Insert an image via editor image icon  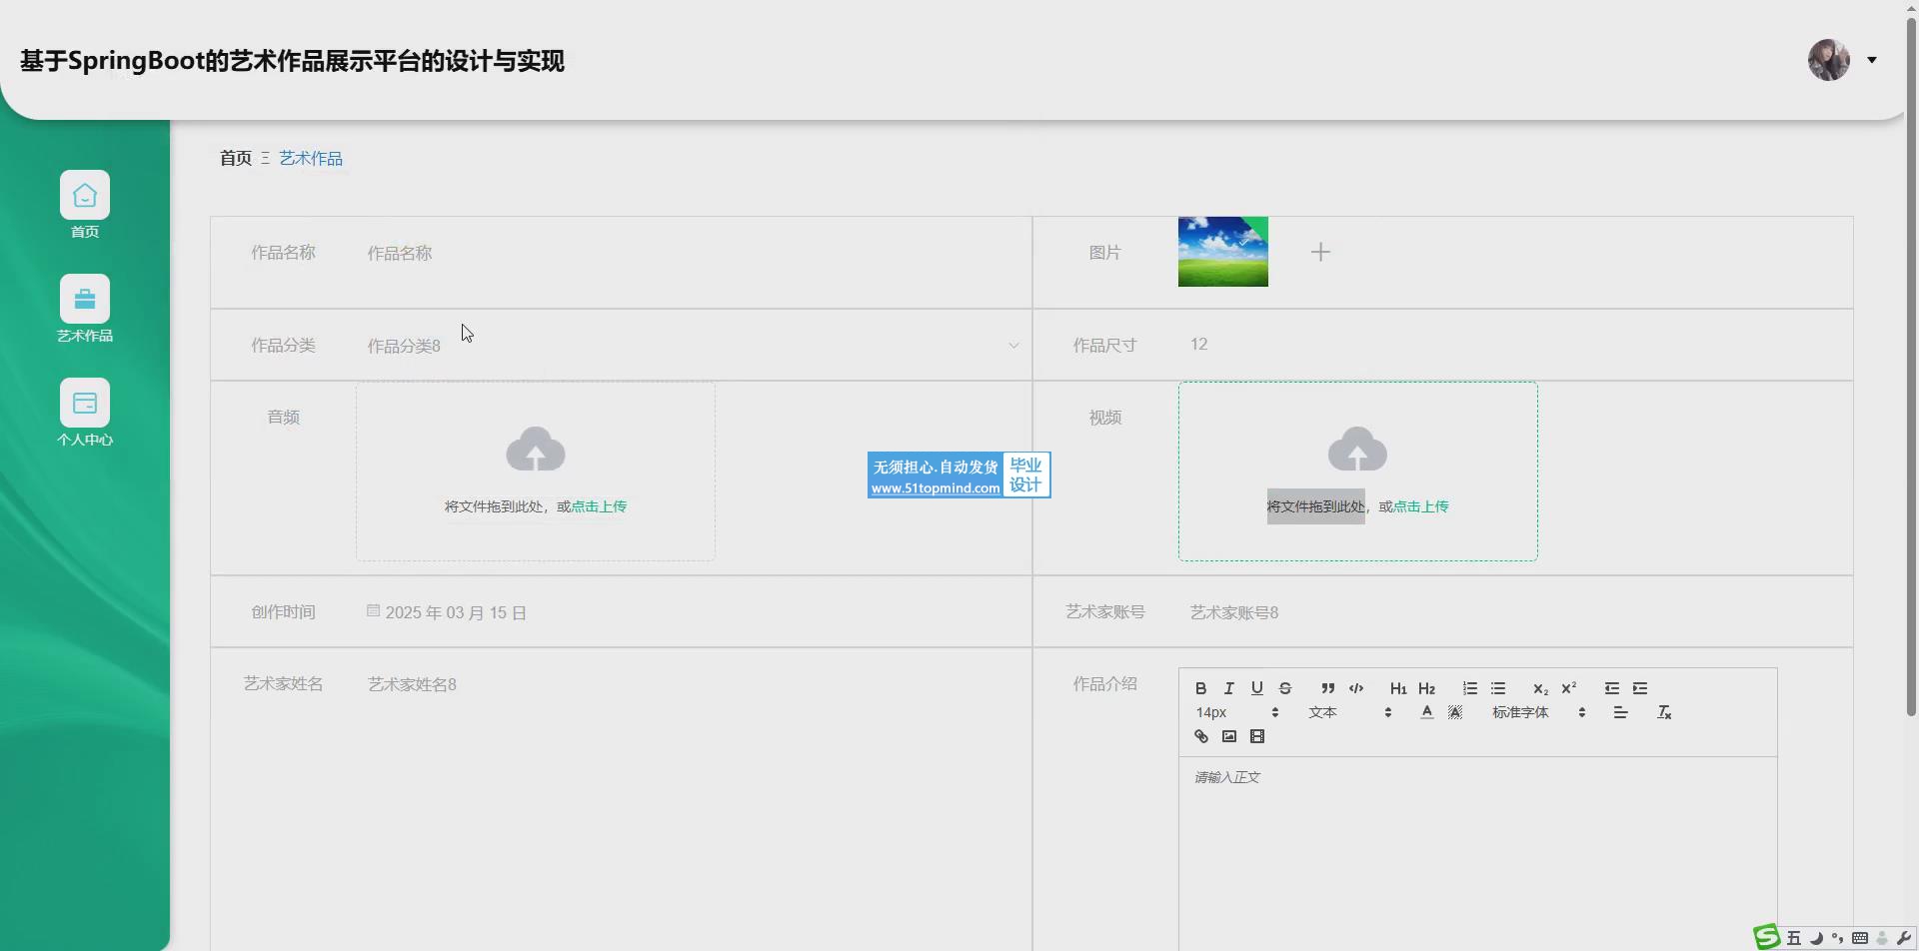[1228, 736]
